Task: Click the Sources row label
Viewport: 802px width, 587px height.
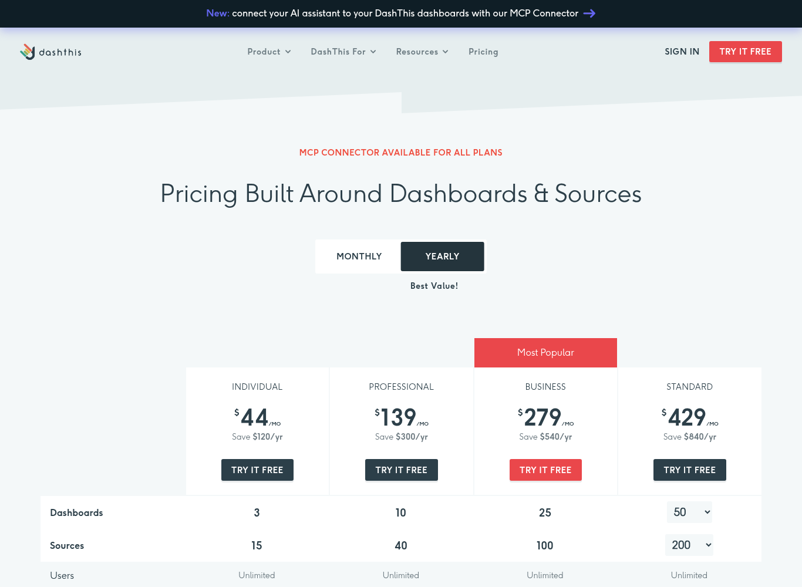Action: (x=67, y=545)
